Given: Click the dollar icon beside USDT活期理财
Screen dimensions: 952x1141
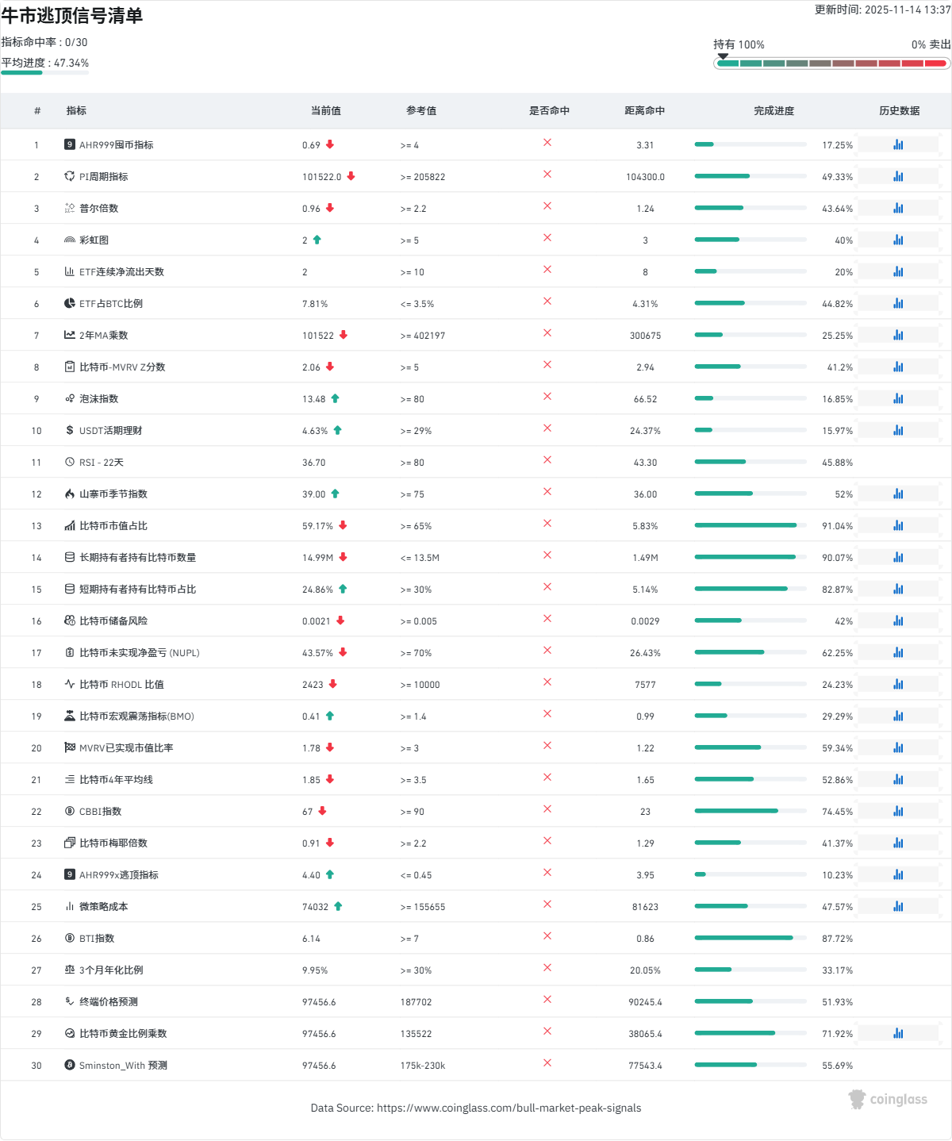Looking at the screenshot, I should pyautogui.click(x=70, y=430).
